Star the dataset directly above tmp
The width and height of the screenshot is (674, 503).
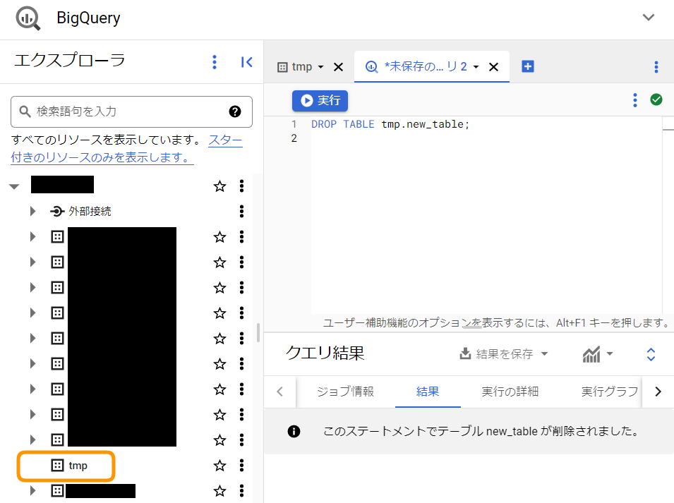(219, 440)
